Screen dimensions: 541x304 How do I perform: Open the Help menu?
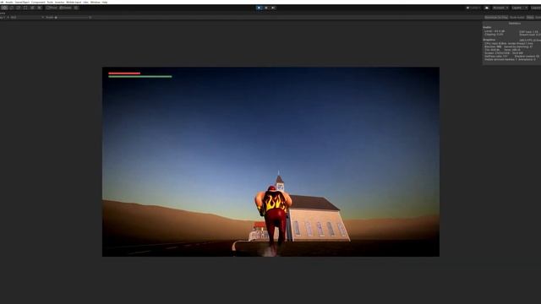105,2
